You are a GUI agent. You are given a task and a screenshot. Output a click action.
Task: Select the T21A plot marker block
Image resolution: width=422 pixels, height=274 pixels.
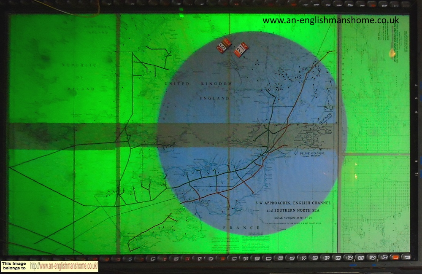pyautogui.click(x=241, y=50)
